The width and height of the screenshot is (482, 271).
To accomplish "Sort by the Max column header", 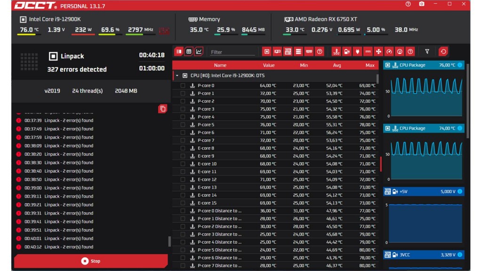I will (370, 65).
